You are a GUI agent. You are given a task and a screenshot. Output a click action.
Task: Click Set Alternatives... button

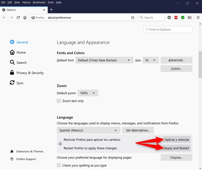[138, 130]
